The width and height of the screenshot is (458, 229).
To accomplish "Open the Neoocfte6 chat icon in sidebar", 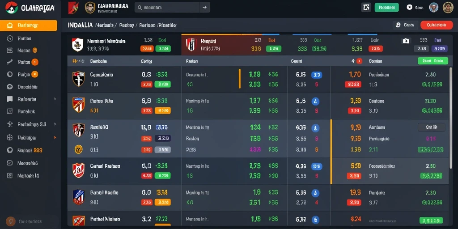I will 10,163.
